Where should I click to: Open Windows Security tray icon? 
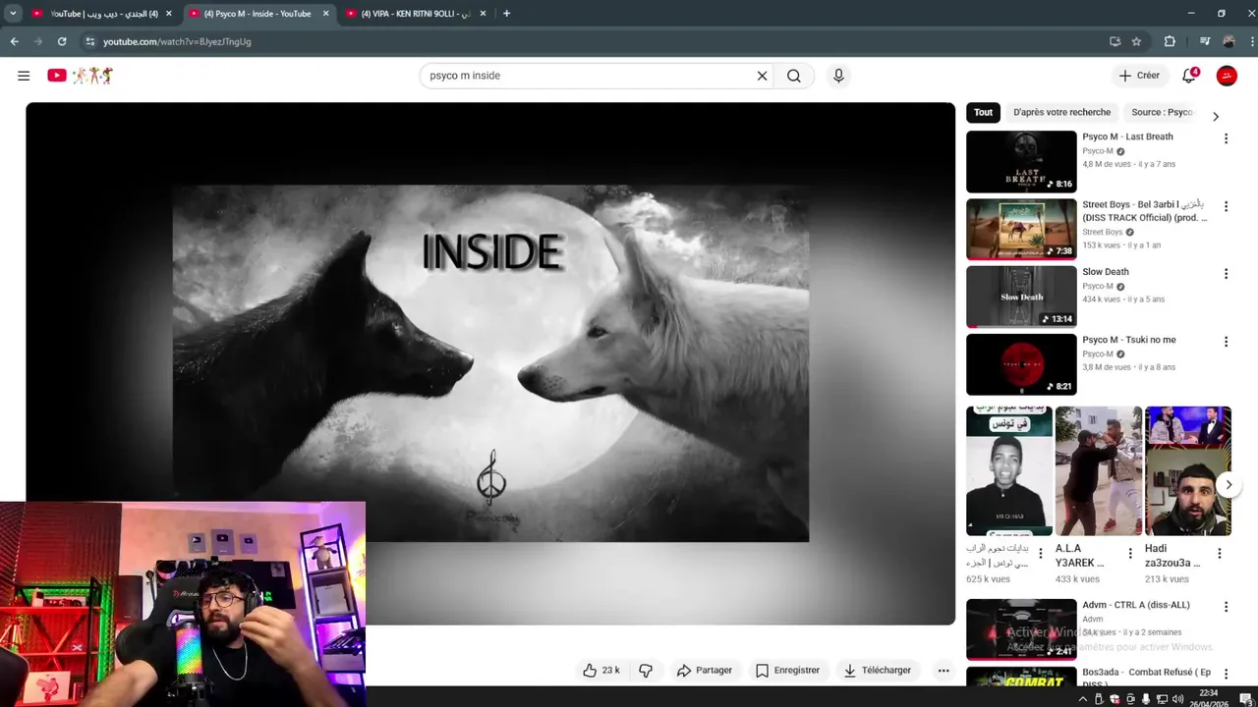tap(1115, 699)
